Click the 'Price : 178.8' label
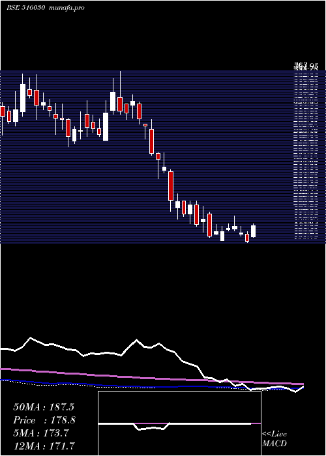The image size is (326, 456). point(44,420)
